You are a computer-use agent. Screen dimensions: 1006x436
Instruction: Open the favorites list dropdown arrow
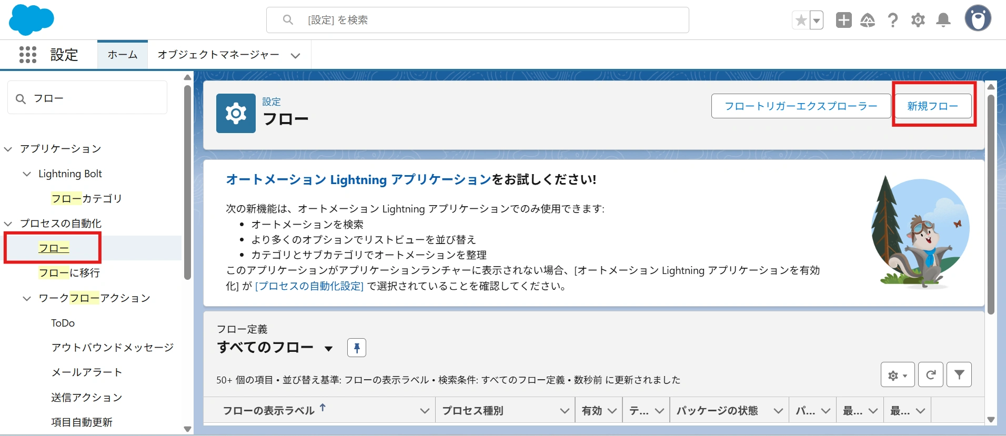coord(817,21)
